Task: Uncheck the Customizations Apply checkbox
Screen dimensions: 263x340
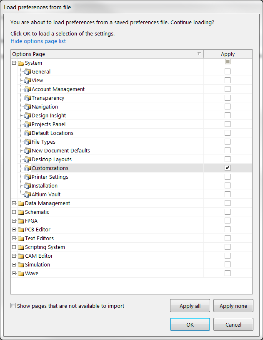Action: 228,168
